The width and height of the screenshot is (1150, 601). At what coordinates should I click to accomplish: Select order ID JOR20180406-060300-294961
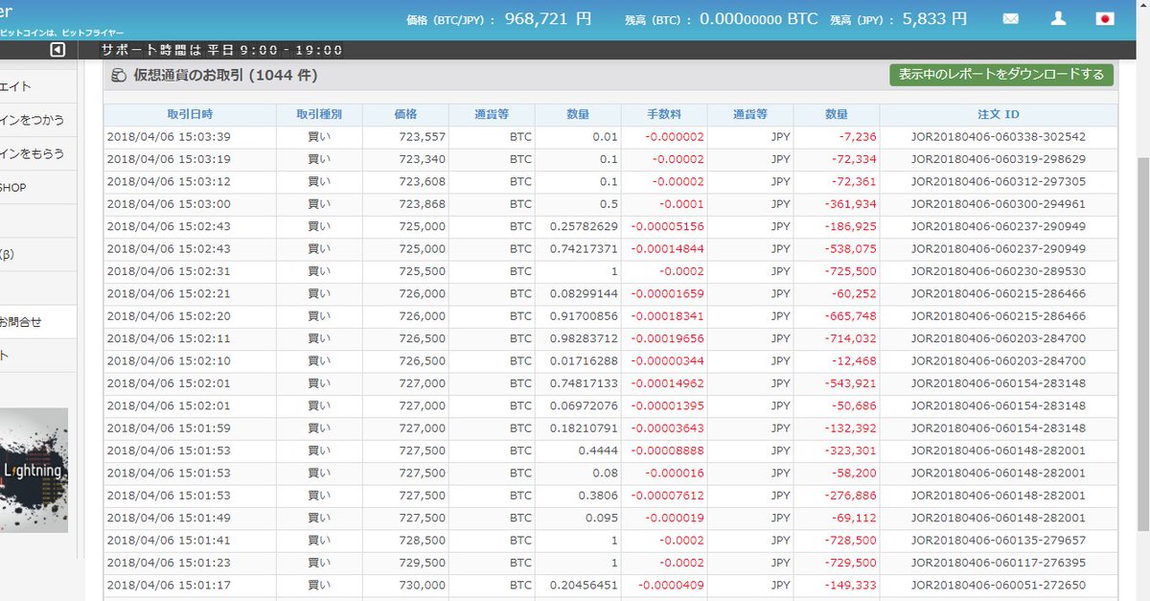click(x=999, y=204)
